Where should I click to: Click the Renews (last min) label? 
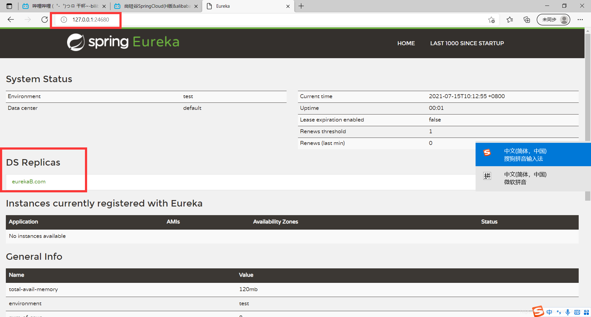(322, 143)
